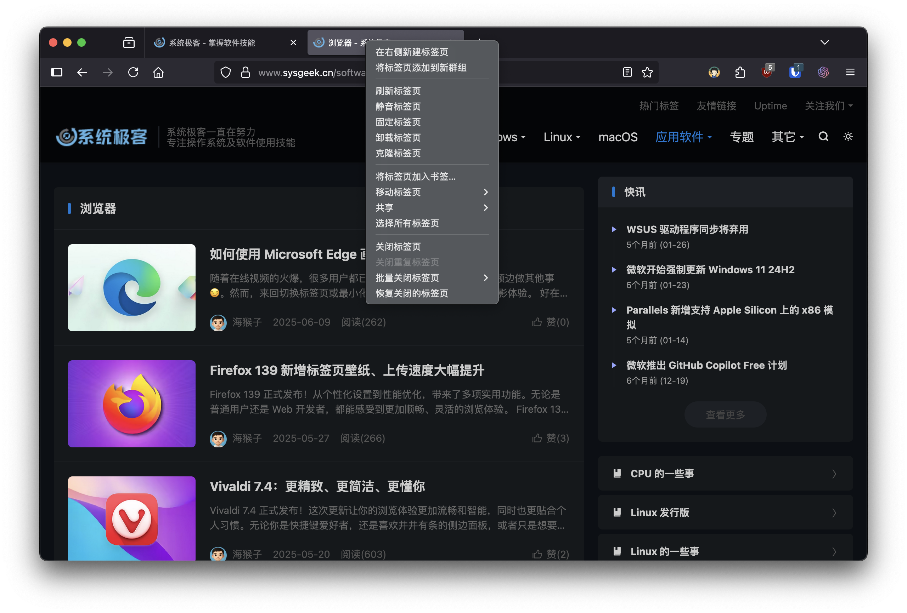Close the 系统极客 - 掌握软件技能 tab
Viewport: 907px width, 613px height.
[293, 42]
